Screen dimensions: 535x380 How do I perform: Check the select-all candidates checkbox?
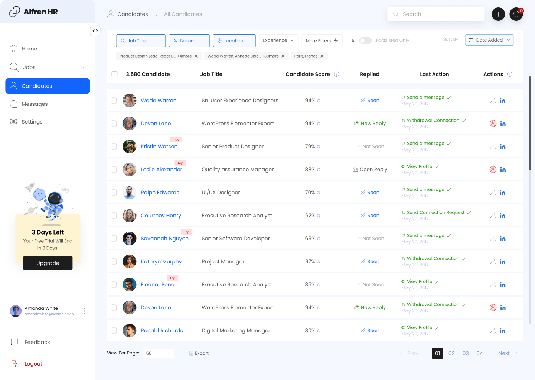114,74
